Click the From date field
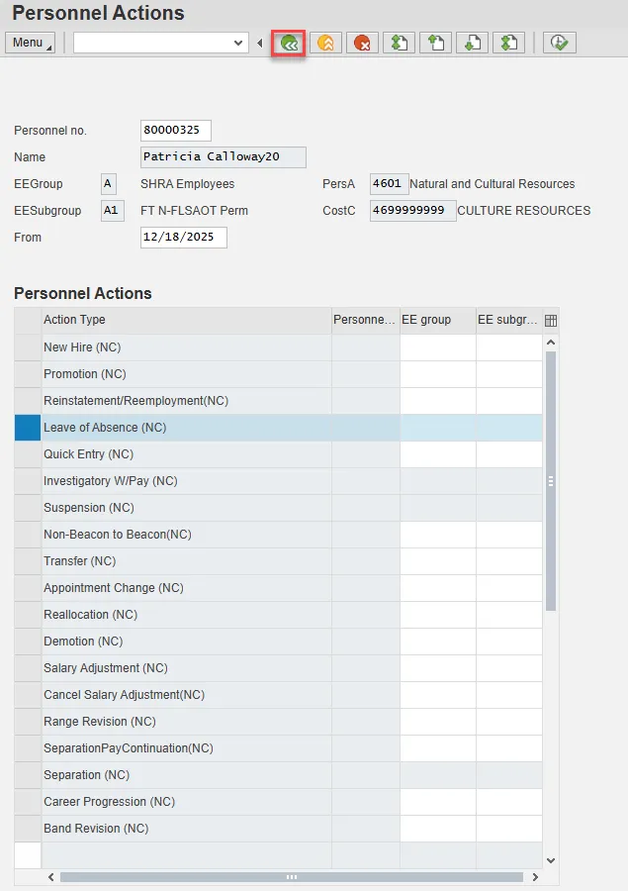628x891 pixels. point(183,238)
